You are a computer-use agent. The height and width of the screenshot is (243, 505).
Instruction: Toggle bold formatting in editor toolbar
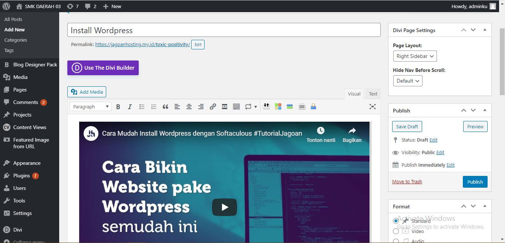(118, 107)
